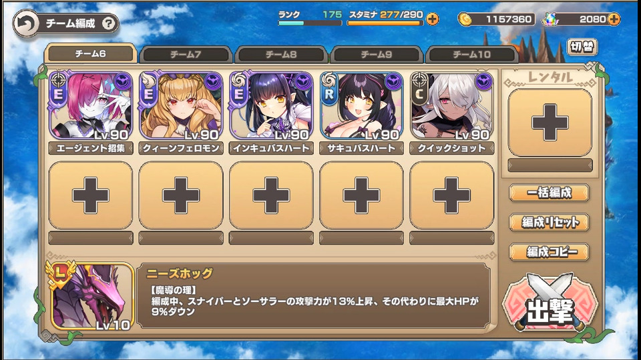
Task: Toggle the 切替 switch button
Action: point(582,47)
